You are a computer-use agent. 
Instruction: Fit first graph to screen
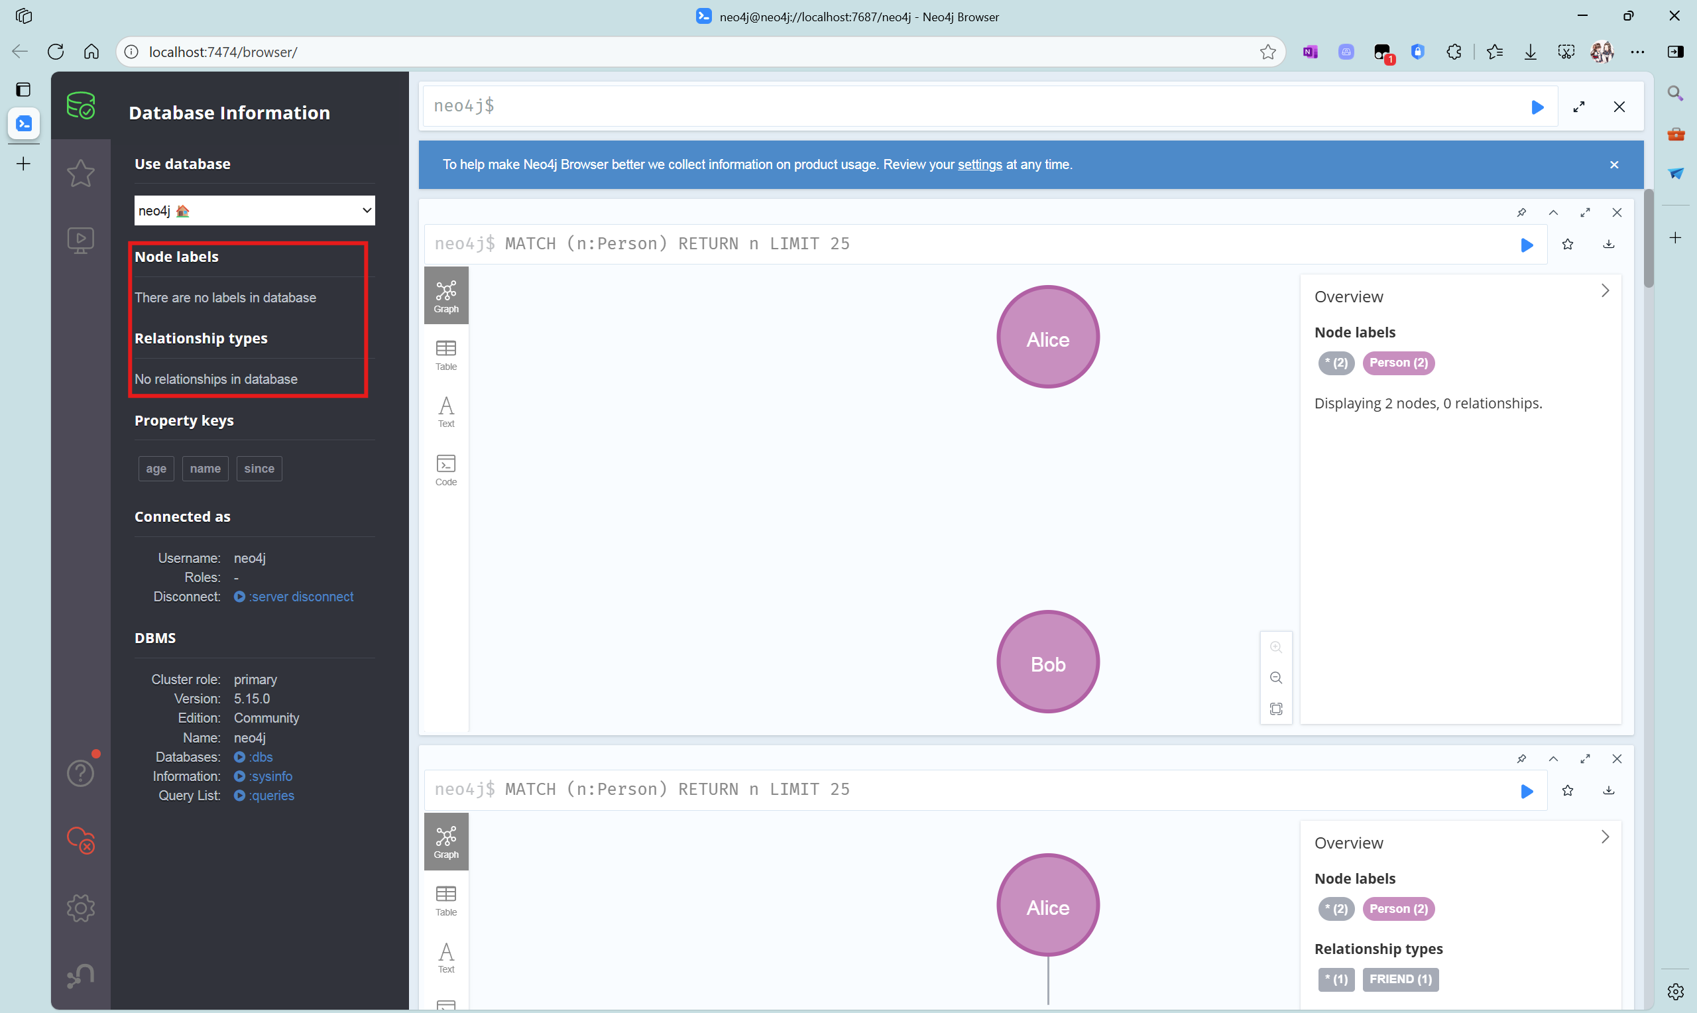click(x=1275, y=709)
